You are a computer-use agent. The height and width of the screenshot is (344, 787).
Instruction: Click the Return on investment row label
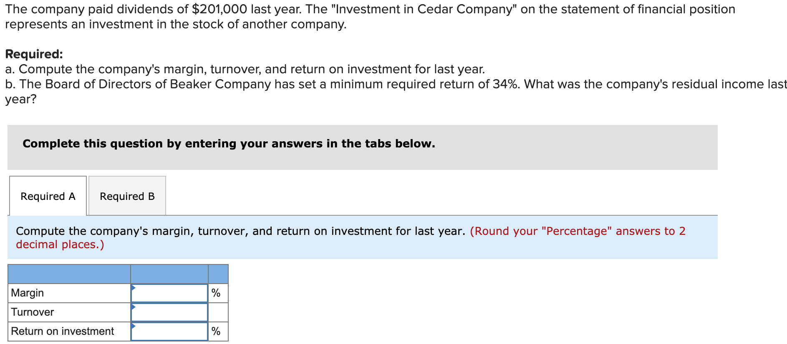[x=62, y=331]
